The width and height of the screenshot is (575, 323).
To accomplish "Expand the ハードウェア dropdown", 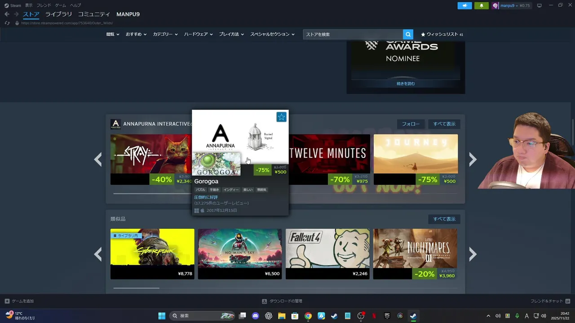I will pyautogui.click(x=199, y=34).
